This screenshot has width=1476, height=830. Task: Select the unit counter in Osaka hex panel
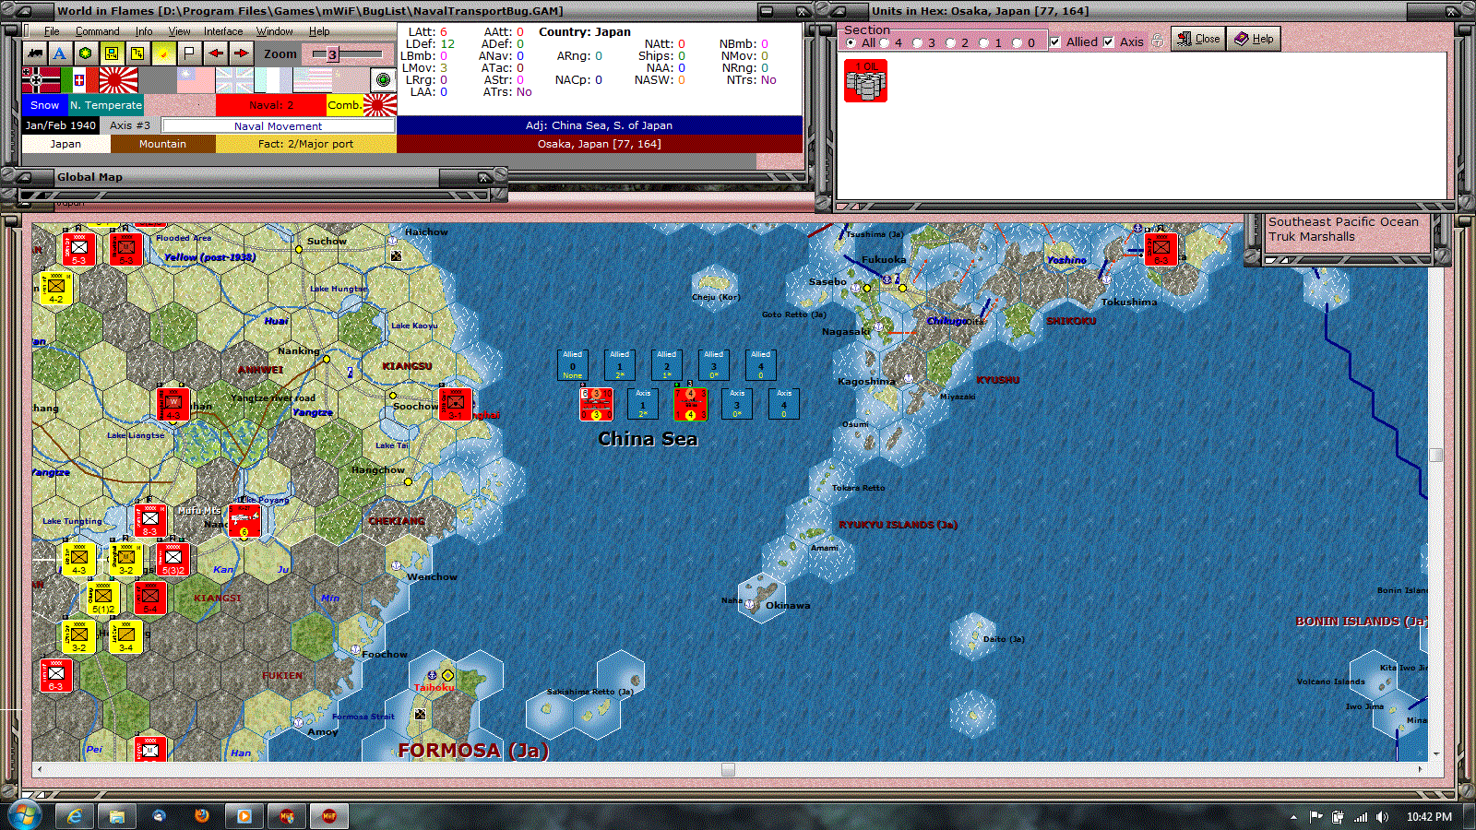click(865, 81)
